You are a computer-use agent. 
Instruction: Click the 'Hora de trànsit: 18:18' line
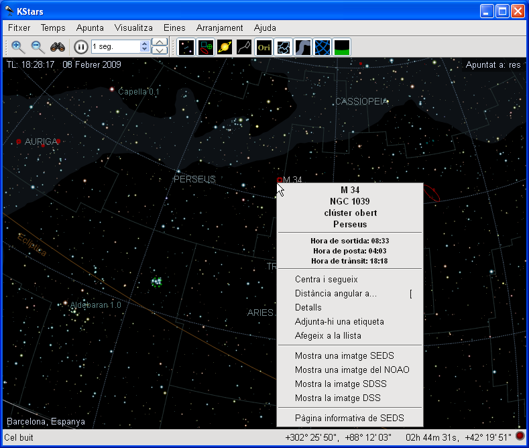(349, 261)
